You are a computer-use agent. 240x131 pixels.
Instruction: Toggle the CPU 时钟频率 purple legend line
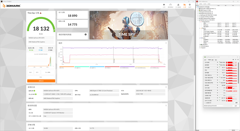click(127, 67)
